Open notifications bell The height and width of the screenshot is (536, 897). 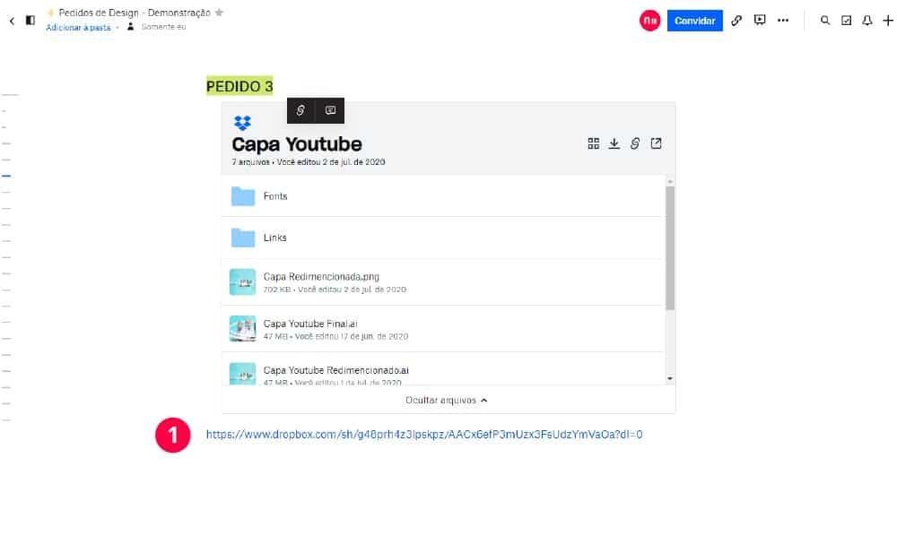867,20
